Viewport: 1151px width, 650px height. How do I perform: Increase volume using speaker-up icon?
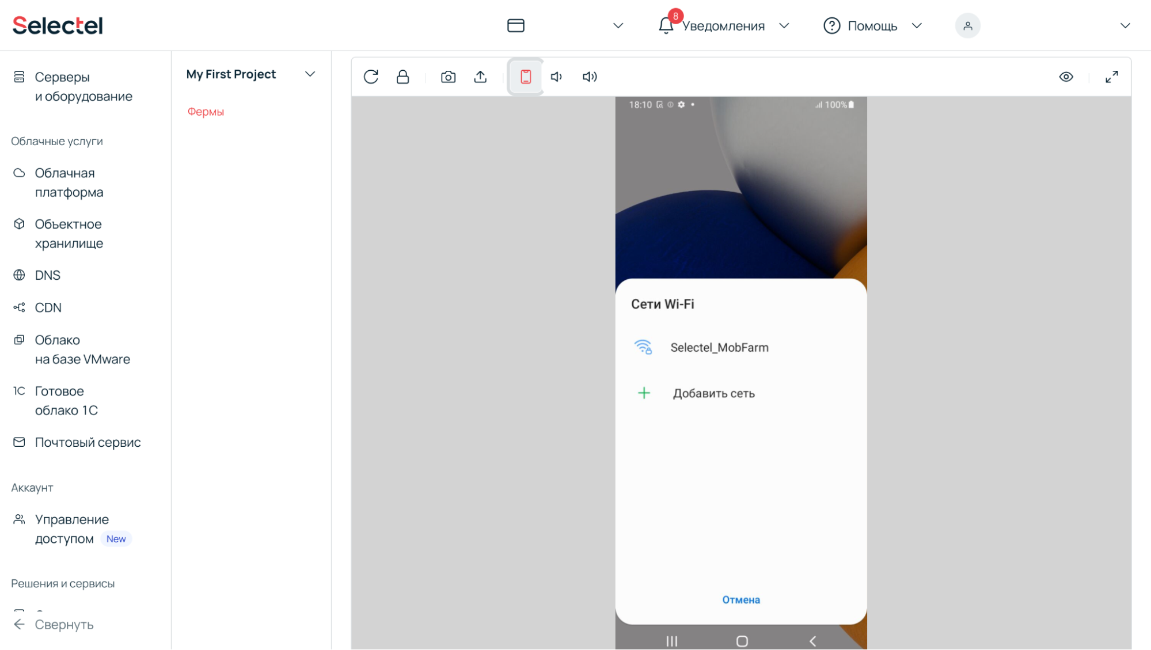(x=589, y=76)
